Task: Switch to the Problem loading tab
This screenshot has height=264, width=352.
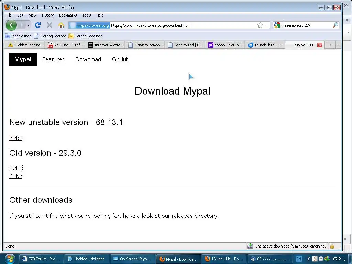Action: point(25,45)
